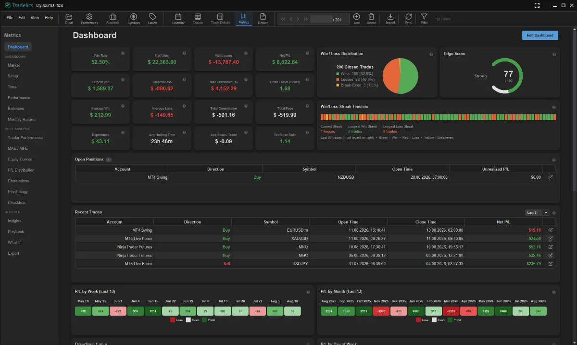Open the File menu
The width and height of the screenshot is (577, 345).
10,18
